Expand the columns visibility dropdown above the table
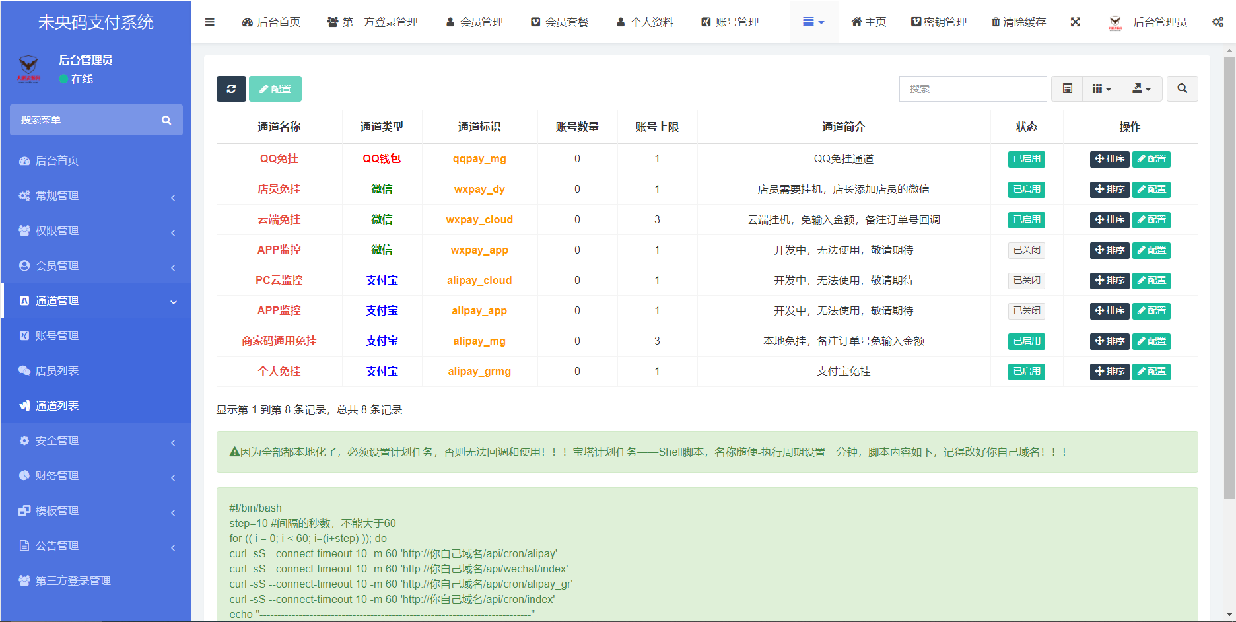Viewport: 1236px width, 622px height. pyautogui.click(x=1102, y=88)
